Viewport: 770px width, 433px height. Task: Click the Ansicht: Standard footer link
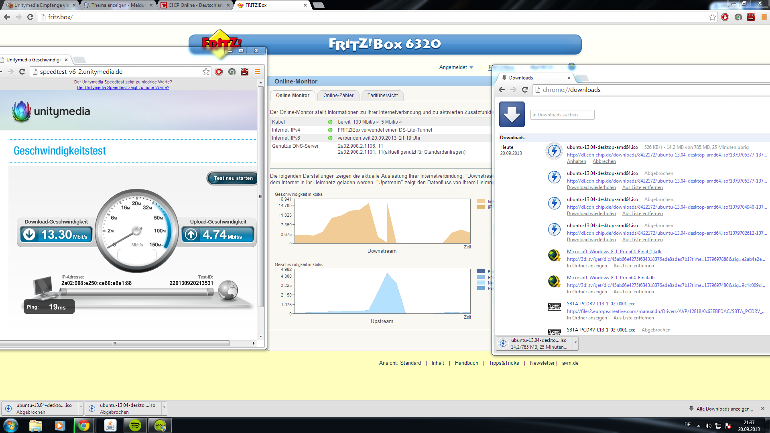400,363
